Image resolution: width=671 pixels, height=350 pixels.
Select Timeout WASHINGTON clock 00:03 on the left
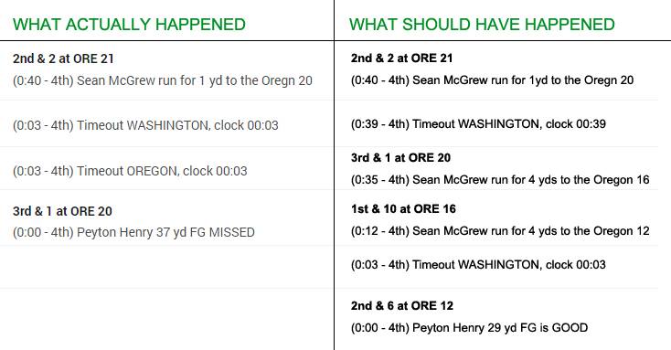(x=145, y=125)
